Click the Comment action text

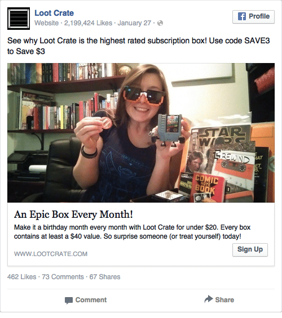[x=91, y=300]
